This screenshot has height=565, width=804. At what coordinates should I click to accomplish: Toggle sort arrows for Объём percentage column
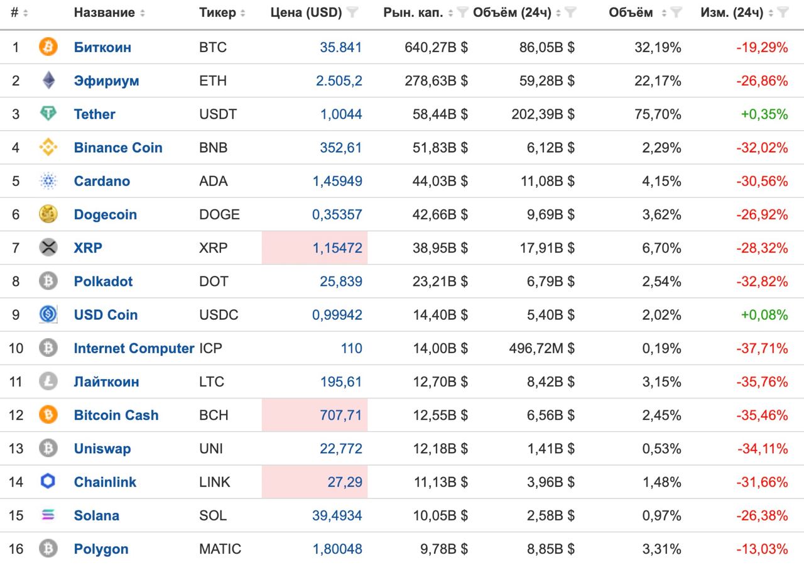[665, 13]
